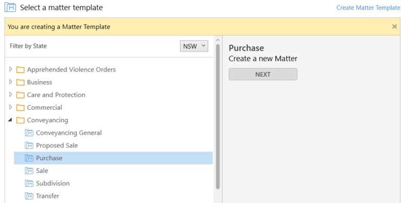Click the Business folder label
This screenshot has height=203, width=405.
pos(39,82)
